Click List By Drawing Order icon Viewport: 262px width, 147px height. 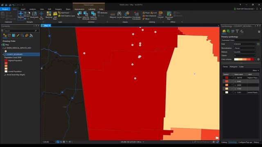click(5, 36)
